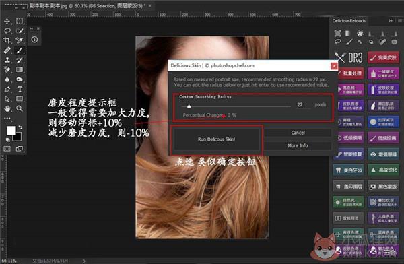Select the Horizontal Type tool
The height and width of the screenshot is (264, 404).
point(20,89)
